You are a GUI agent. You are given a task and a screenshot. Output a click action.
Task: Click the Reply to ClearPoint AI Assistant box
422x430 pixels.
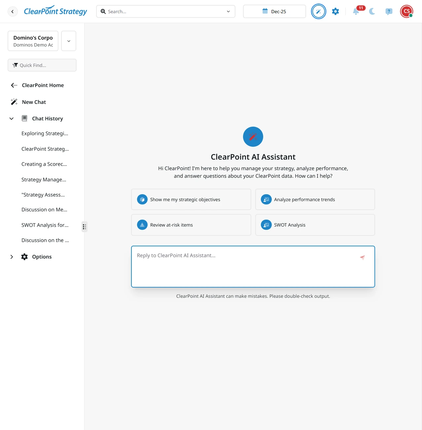[x=253, y=266]
